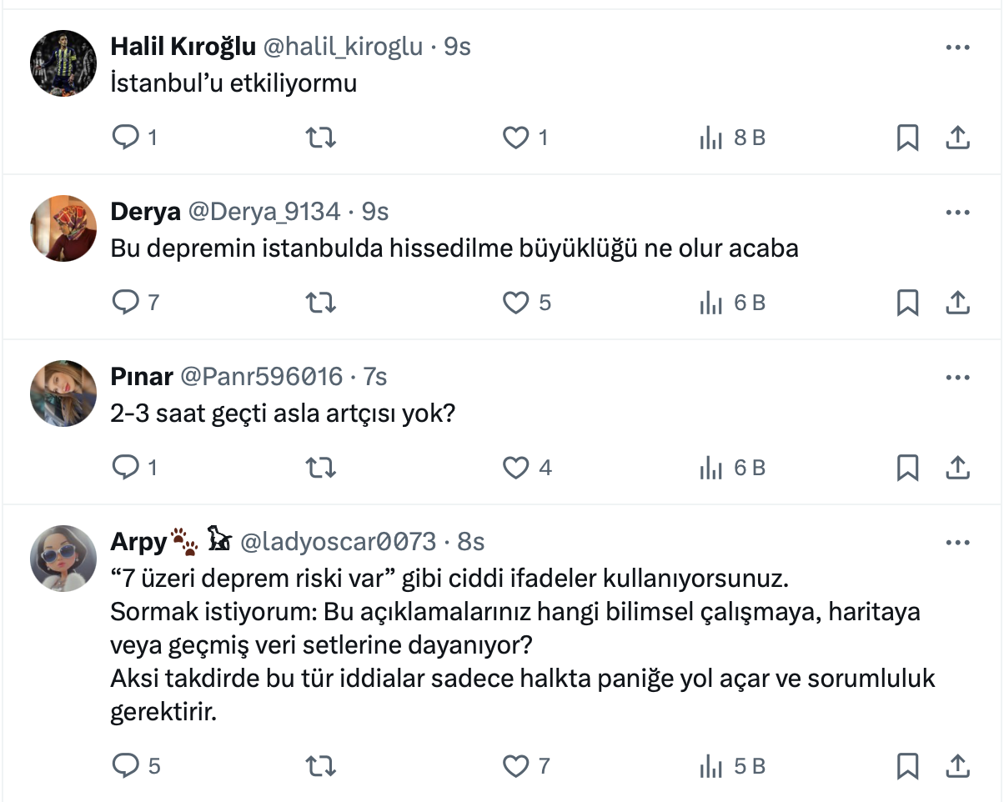The image size is (1004, 802).
Task: Click Pınar's profile avatar
Action: (64, 393)
